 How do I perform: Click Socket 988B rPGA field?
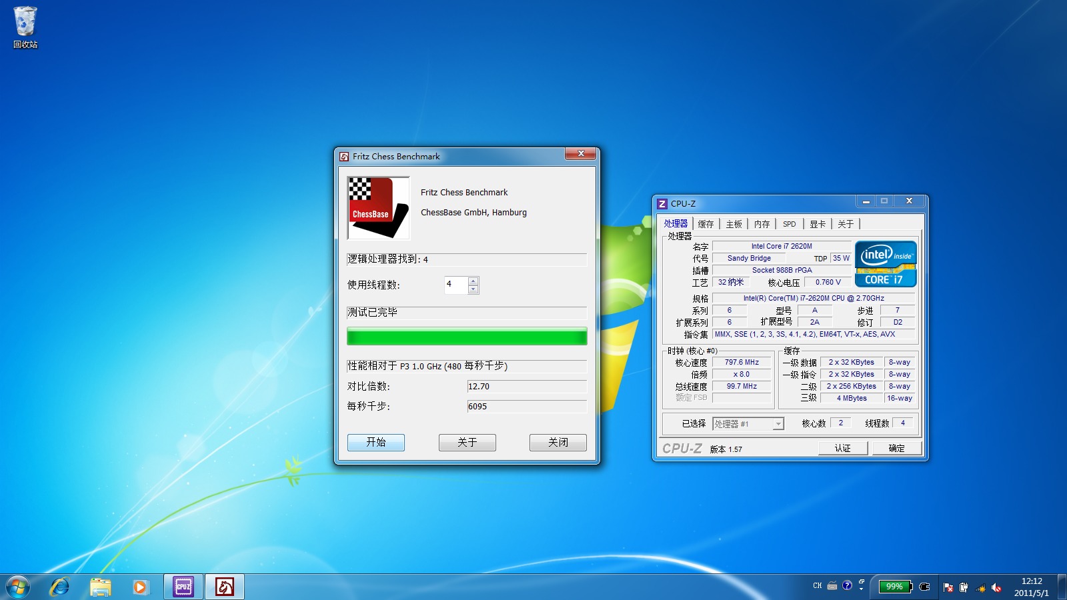(782, 271)
